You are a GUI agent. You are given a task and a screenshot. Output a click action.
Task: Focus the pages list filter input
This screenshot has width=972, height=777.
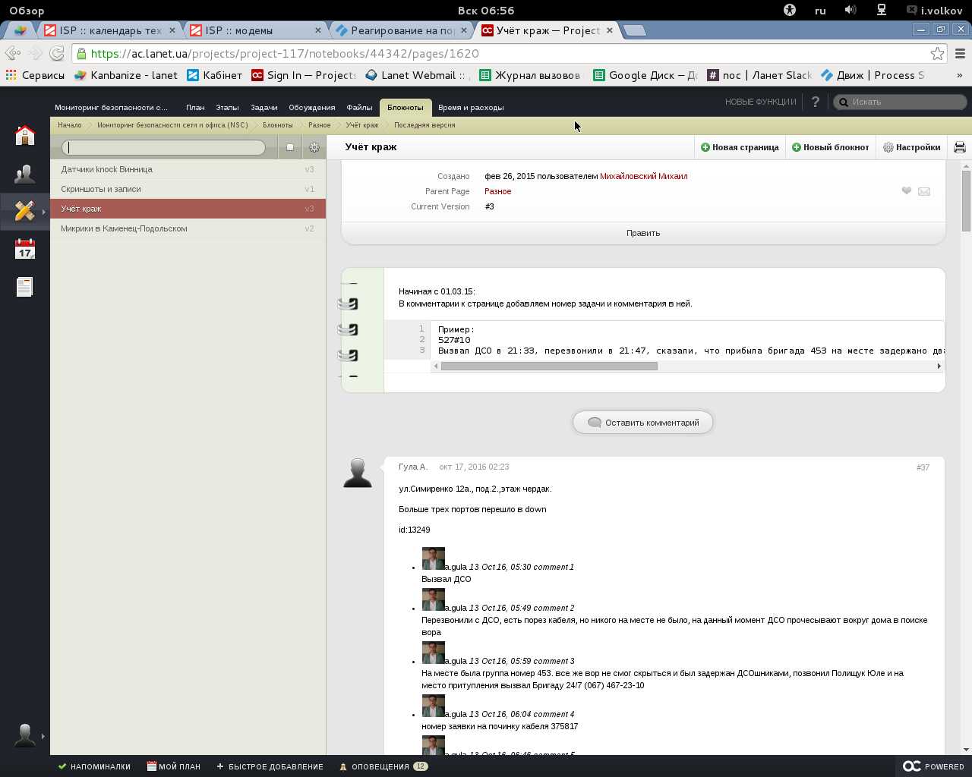tap(164, 147)
